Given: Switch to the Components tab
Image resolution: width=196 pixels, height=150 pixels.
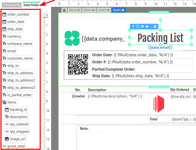Looking at the screenshot, I should coord(12,5).
